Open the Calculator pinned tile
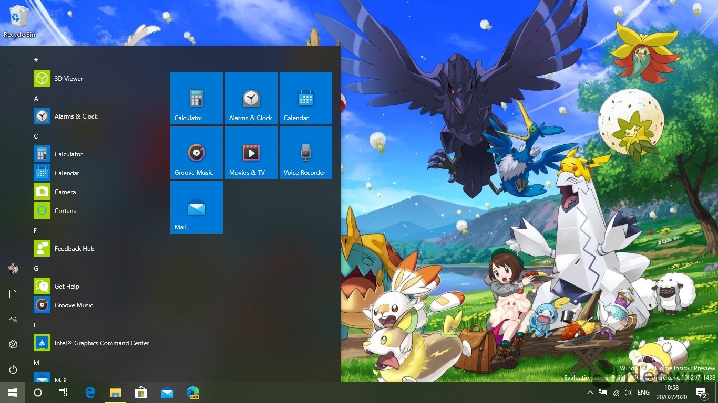This screenshot has height=403, width=718. [197, 98]
